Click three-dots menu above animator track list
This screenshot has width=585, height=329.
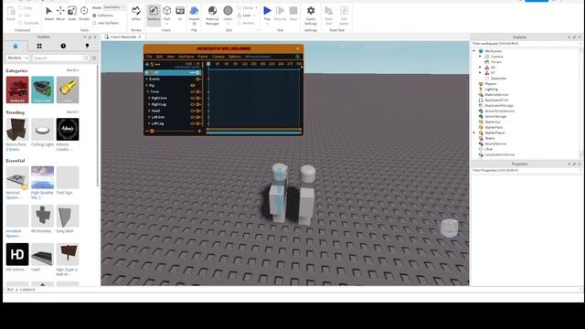(158, 65)
